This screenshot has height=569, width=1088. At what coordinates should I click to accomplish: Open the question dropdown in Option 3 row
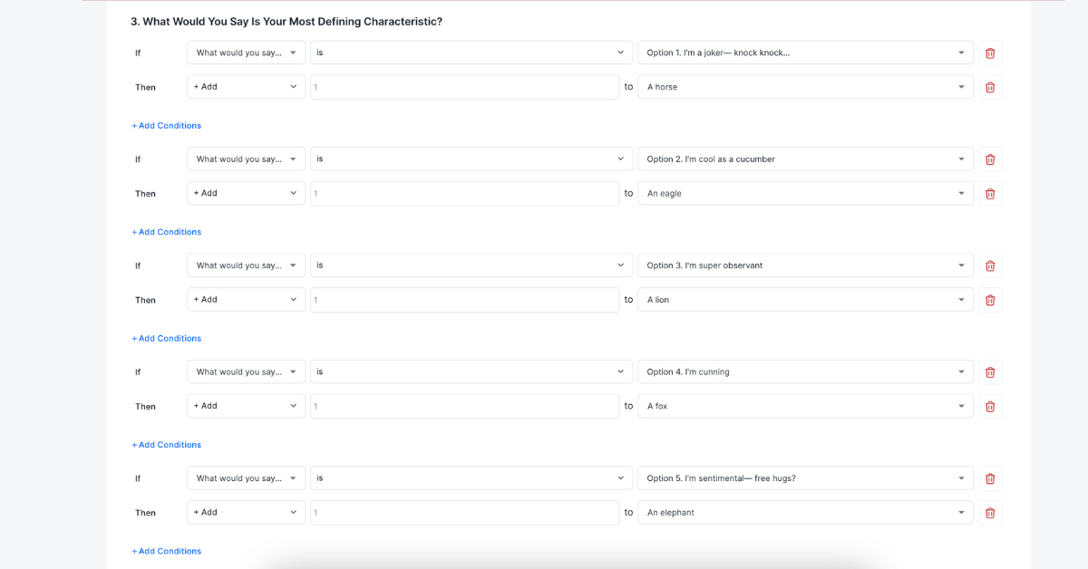tap(247, 265)
